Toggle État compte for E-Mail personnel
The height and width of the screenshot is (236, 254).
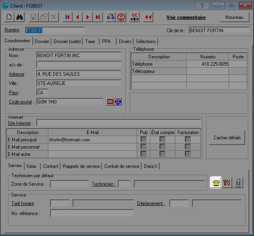[x=162, y=147]
